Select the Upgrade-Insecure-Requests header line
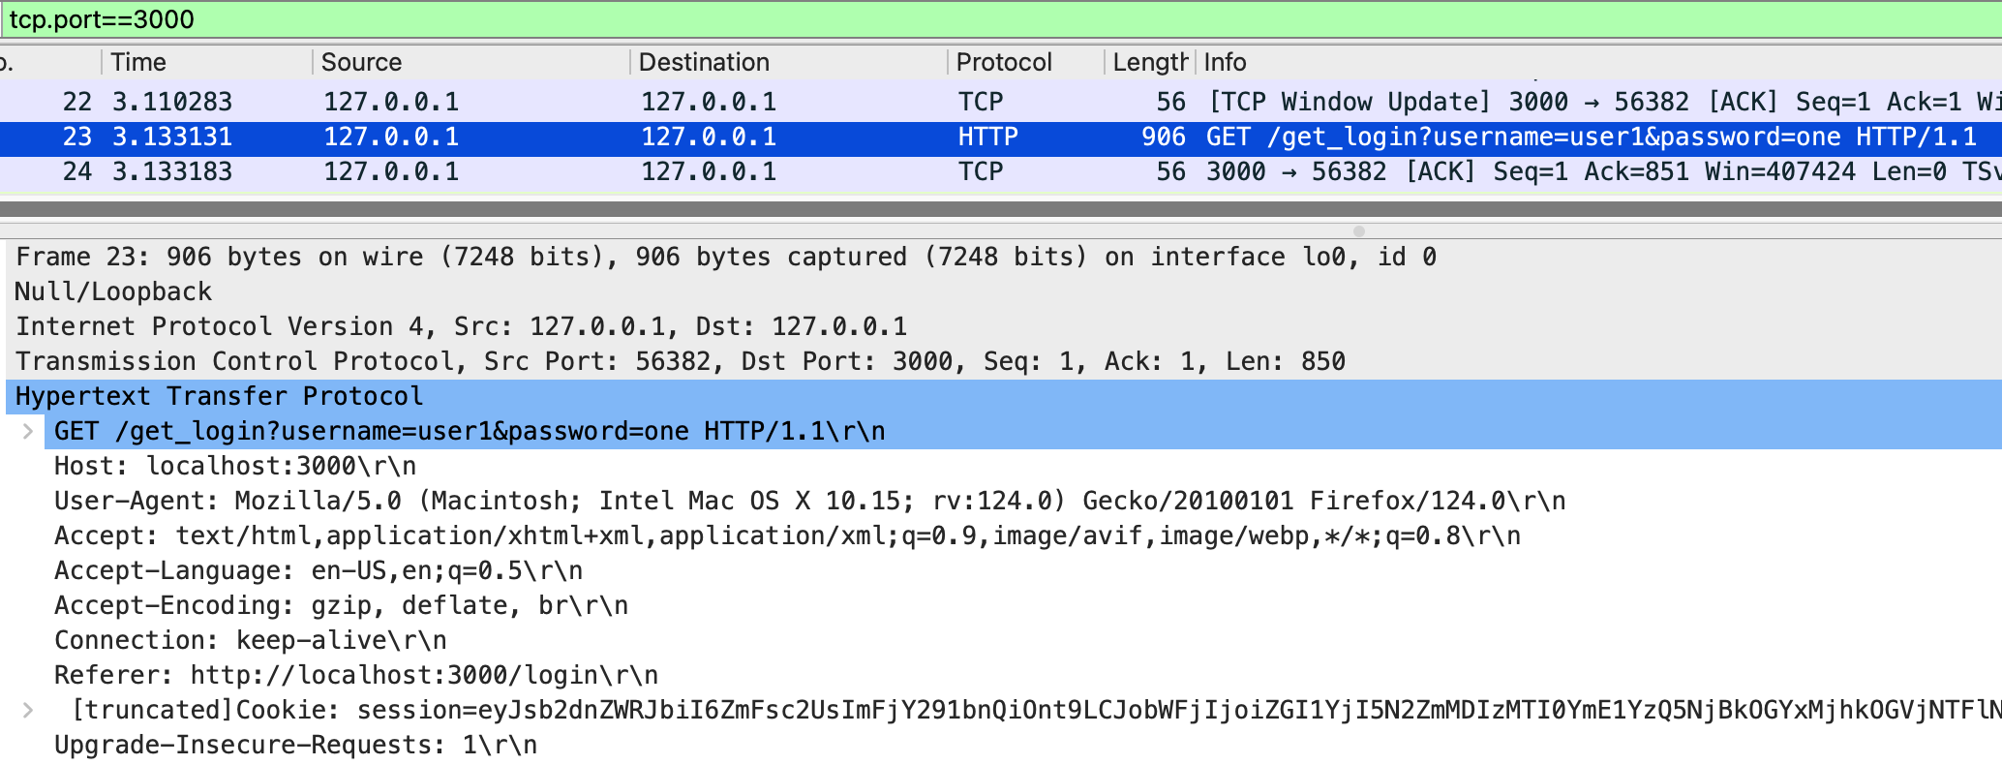Viewport: 2002px width, 765px height. (x=295, y=745)
